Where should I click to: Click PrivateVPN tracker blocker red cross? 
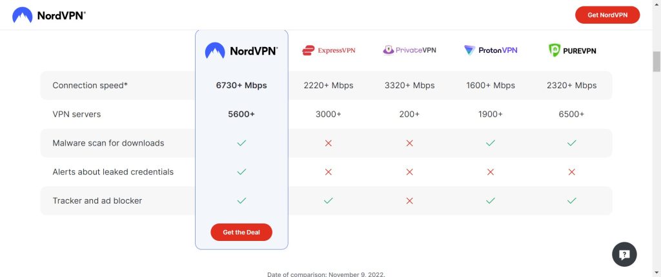click(x=409, y=201)
